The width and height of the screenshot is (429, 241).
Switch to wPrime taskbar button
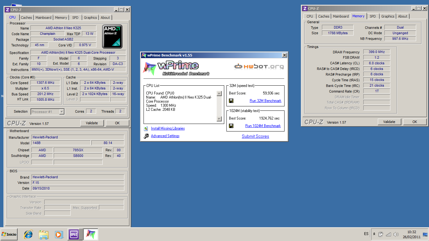tap(91, 234)
